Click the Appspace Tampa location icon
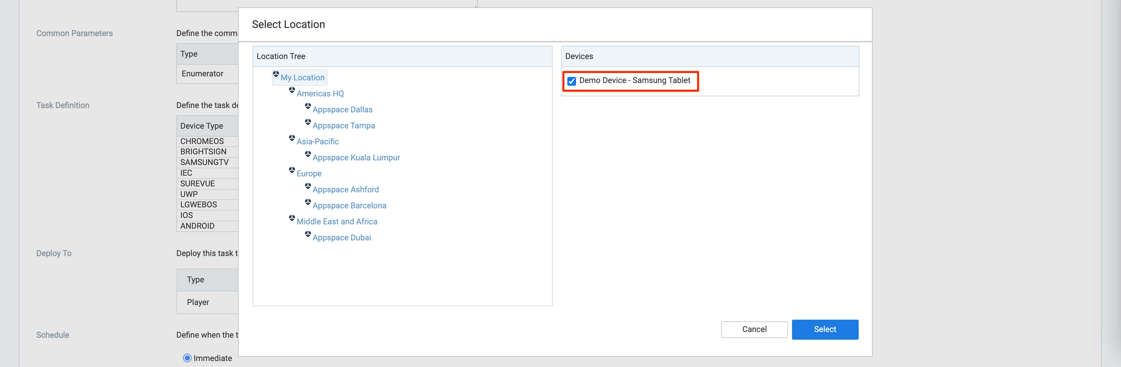The height and width of the screenshot is (367, 1121). click(308, 122)
